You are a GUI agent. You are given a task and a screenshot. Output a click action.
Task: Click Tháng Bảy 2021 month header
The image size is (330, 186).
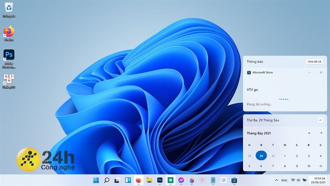click(x=259, y=133)
